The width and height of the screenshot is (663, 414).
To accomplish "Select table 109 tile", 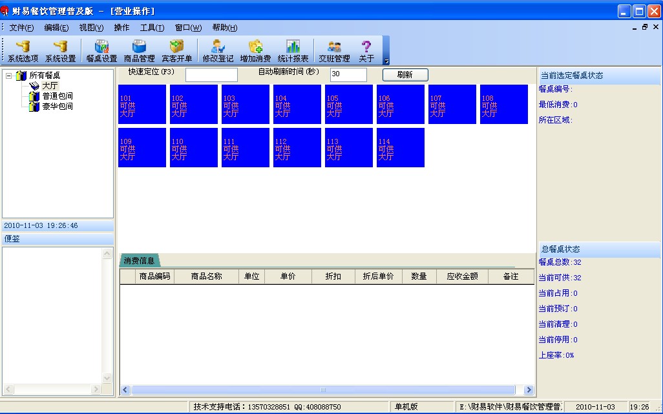I will [x=142, y=148].
